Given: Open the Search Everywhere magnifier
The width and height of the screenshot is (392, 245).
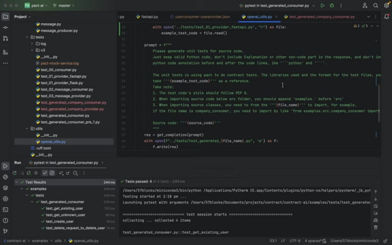Looking at the screenshot, I should point(376,5).
